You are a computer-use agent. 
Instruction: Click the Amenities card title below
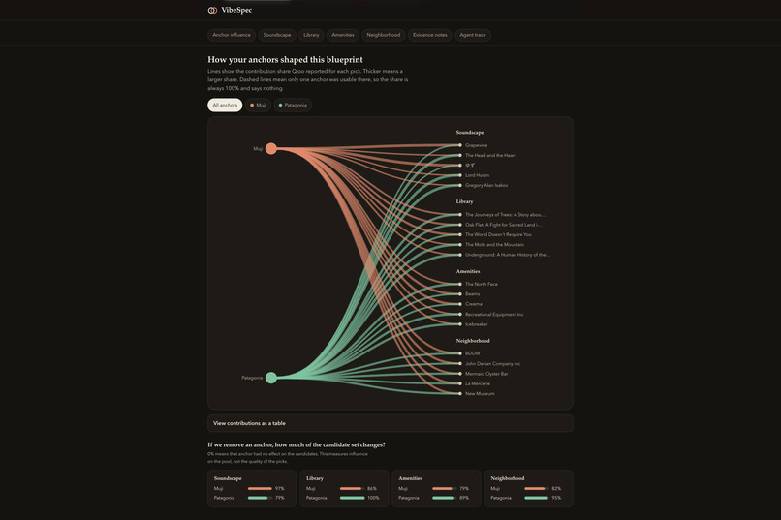tap(410, 478)
